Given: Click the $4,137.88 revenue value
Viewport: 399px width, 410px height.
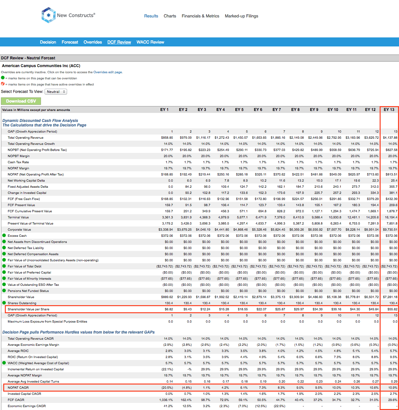Looking at the screenshot, I should point(390,138).
